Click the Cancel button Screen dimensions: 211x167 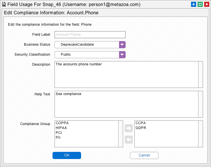pos(144,155)
